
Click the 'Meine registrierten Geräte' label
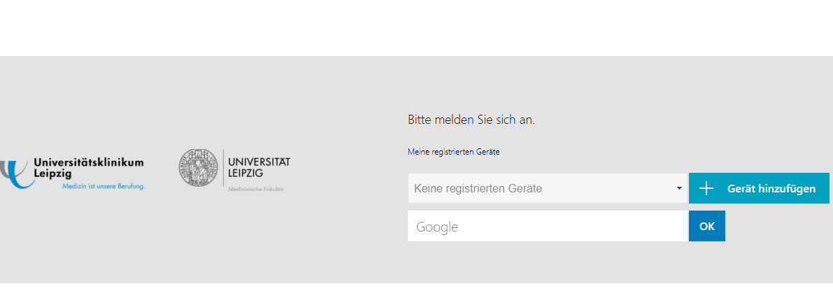pos(453,151)
